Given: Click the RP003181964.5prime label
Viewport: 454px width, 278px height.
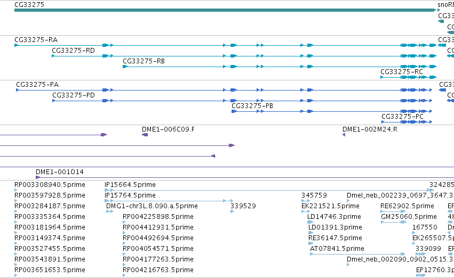Looking at the screenshot, I should (50, 227).
